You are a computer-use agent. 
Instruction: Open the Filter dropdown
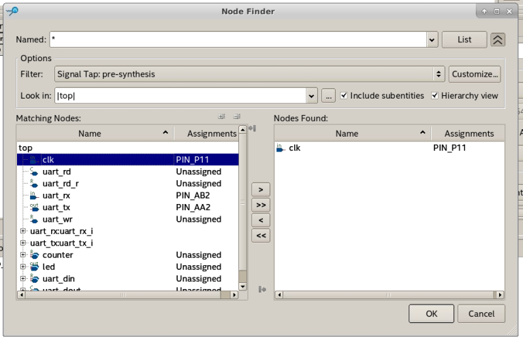pyautogui.click(x=439, y=73)
